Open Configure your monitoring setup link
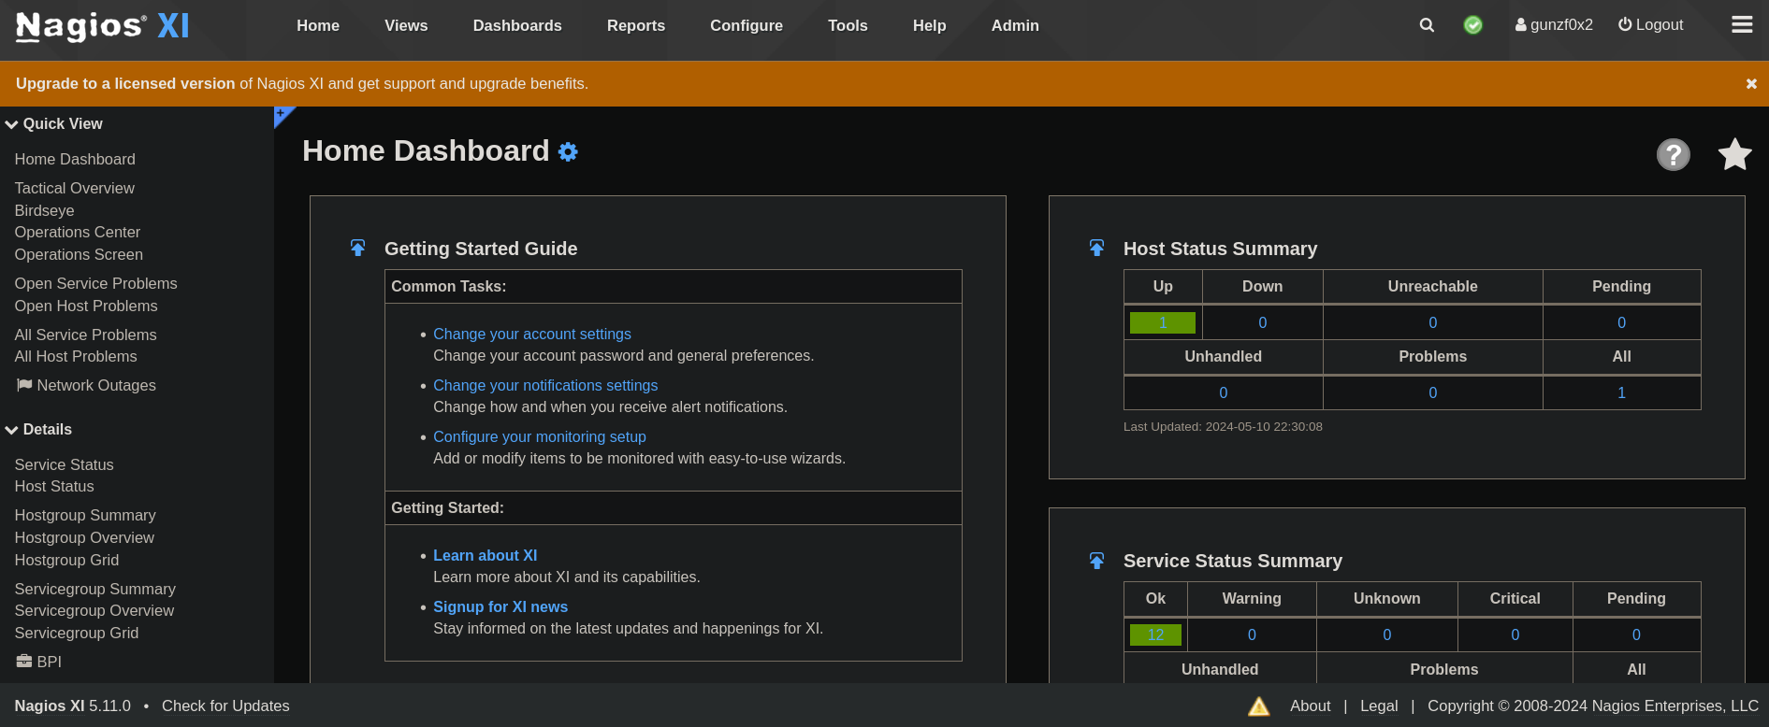 click(540, 436)
